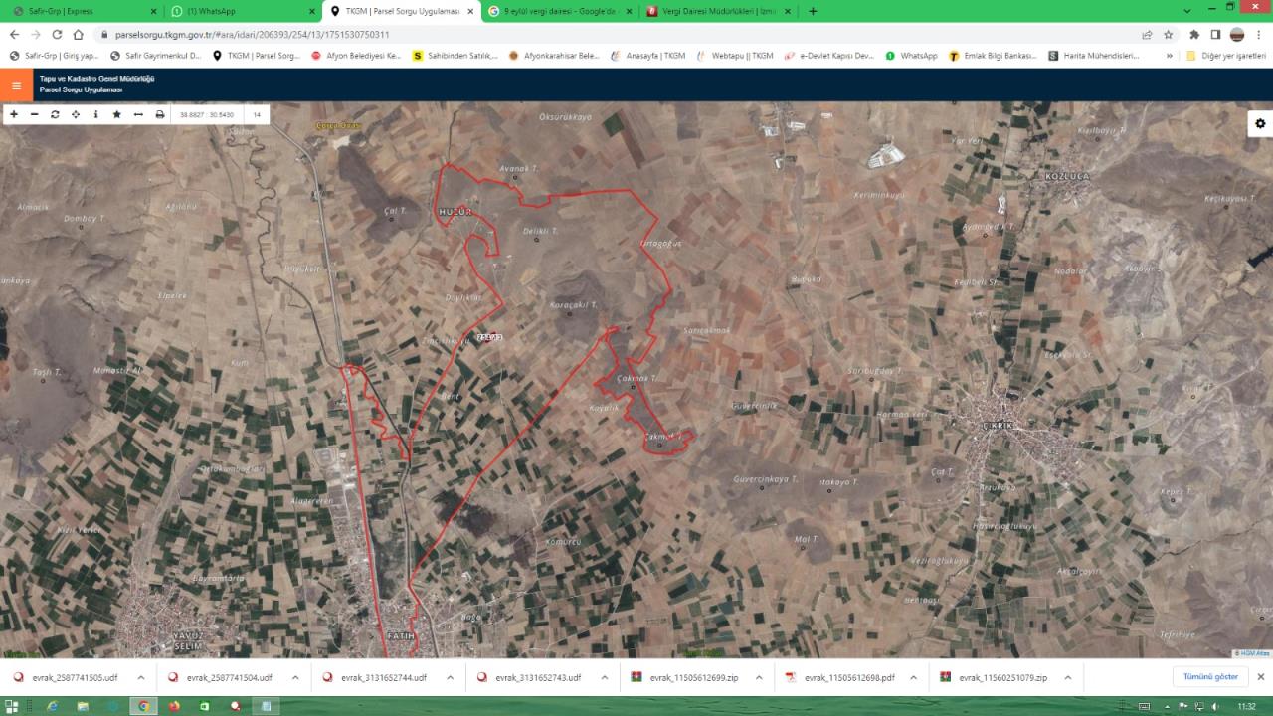Expand hidden bookmarks overflow chevron

1170,56
